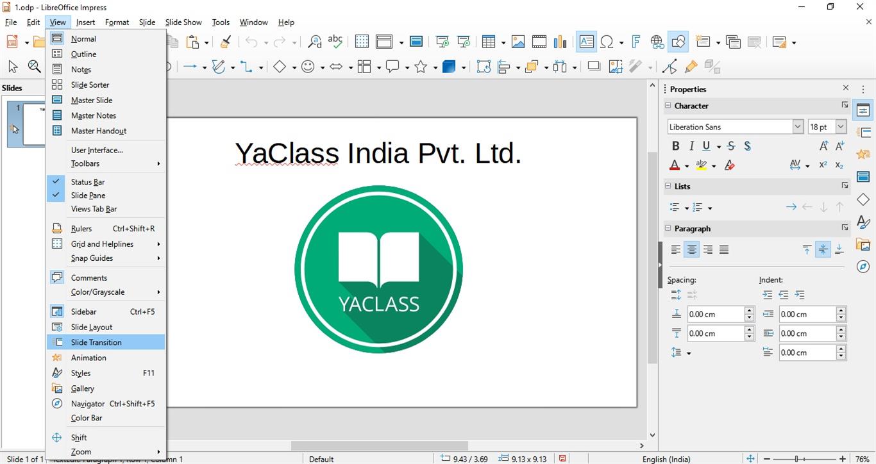Click the Insert Table icon
Viewport: 876px width, 464px height.
489,42
